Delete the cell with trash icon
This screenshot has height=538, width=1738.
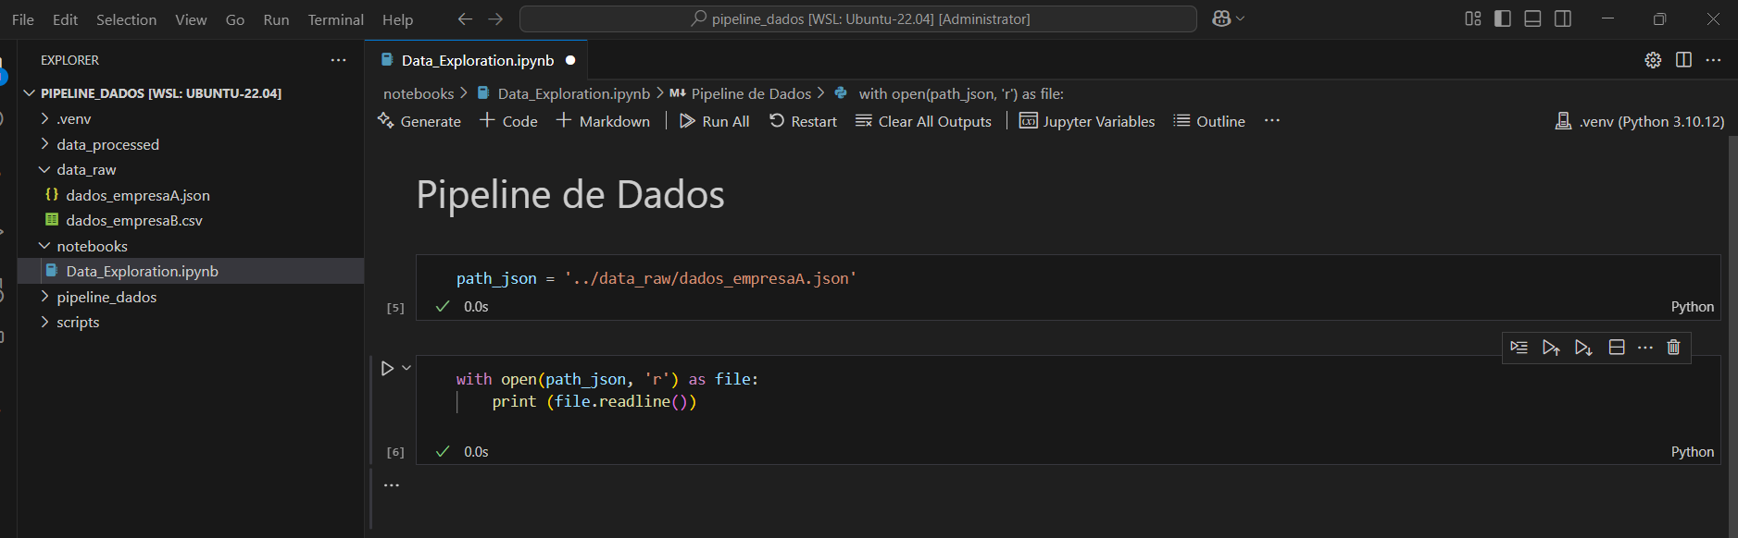click(x=1673, y=348)
